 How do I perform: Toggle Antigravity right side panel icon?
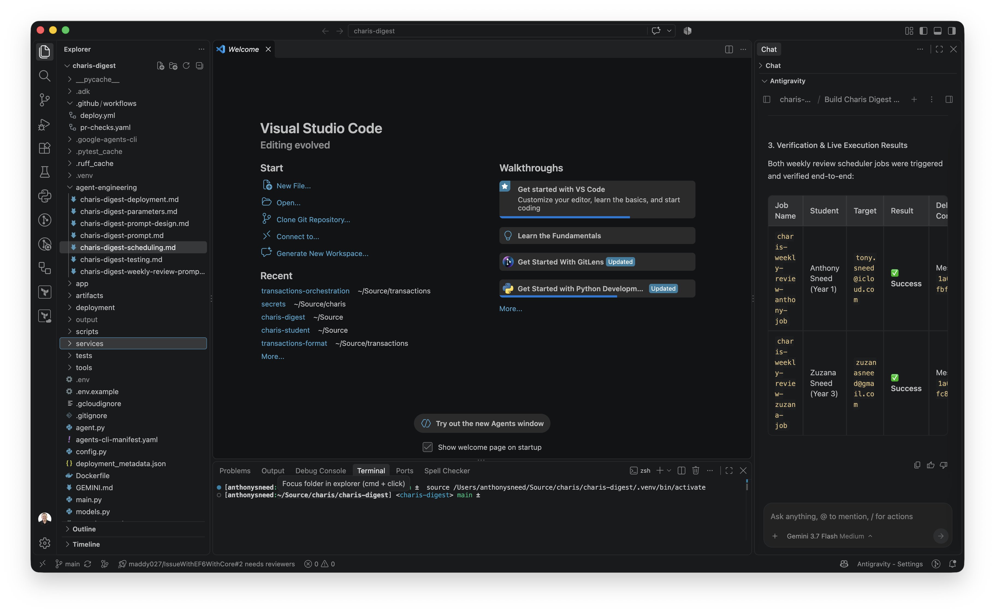[949, 99]
